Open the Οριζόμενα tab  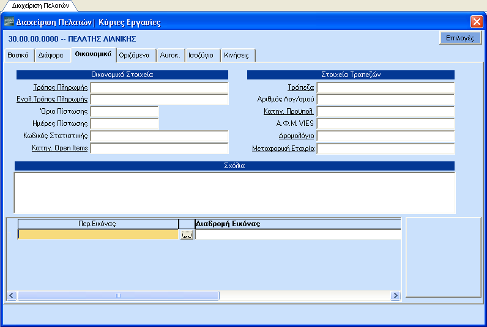tap(135, 55)
